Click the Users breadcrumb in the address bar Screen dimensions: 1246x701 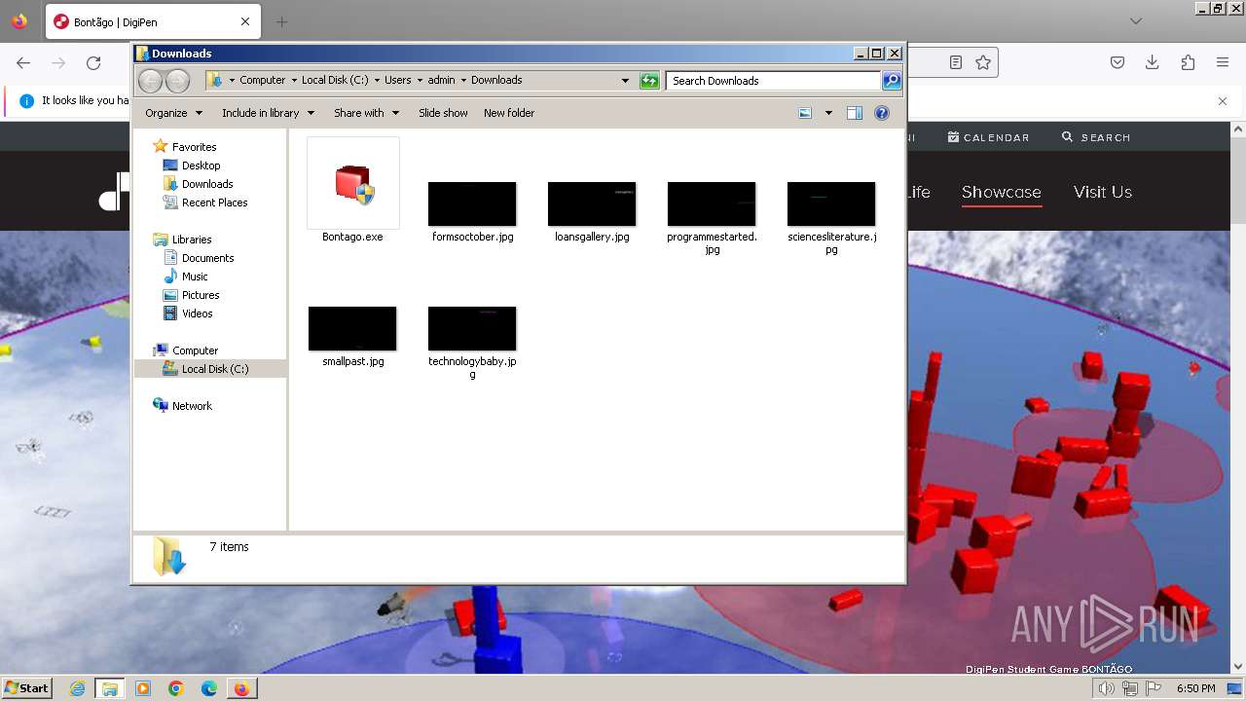[x=397, y=81]
